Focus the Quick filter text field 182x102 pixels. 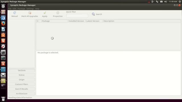(77, 16)
